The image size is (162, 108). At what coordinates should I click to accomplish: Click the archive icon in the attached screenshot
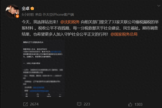pos(38,95)
